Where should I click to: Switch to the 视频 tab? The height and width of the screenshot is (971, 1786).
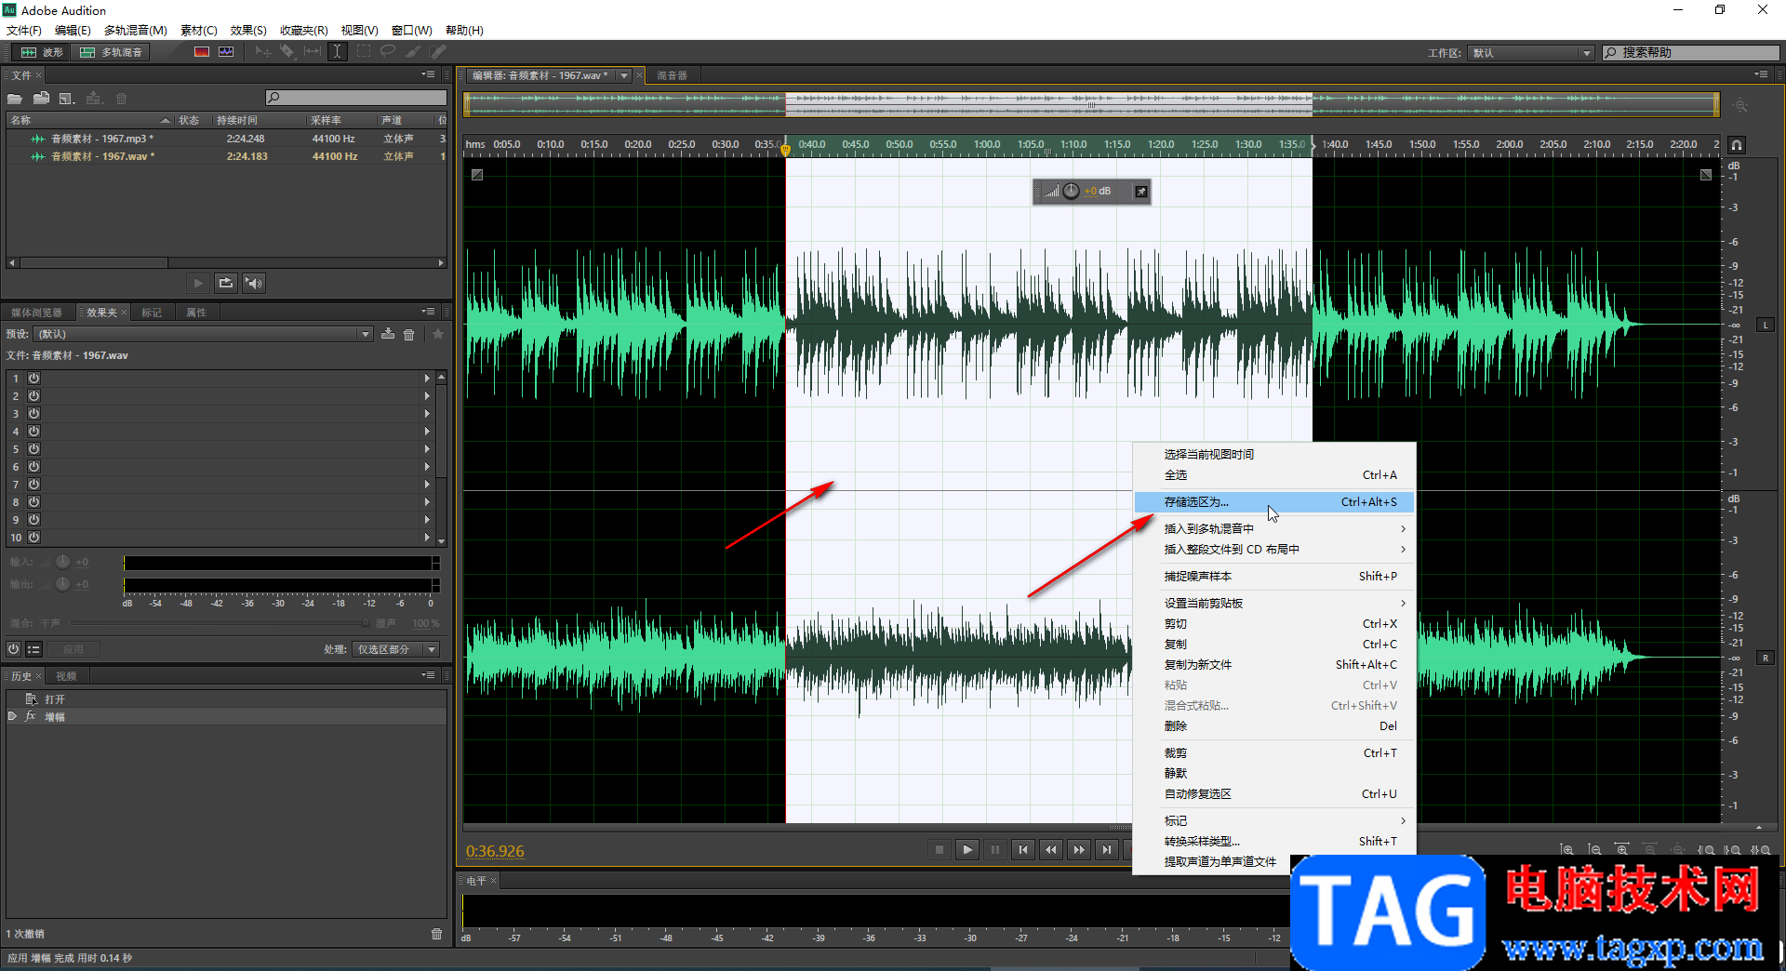pyautogui.click(x=66, y=676)
